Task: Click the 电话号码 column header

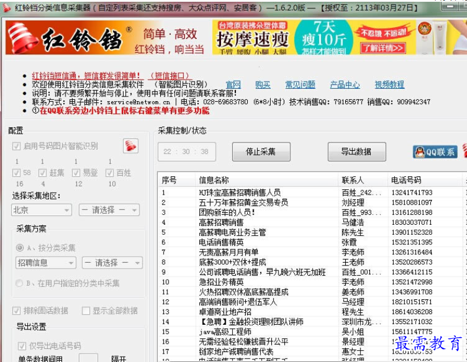Action: (425, 180)
